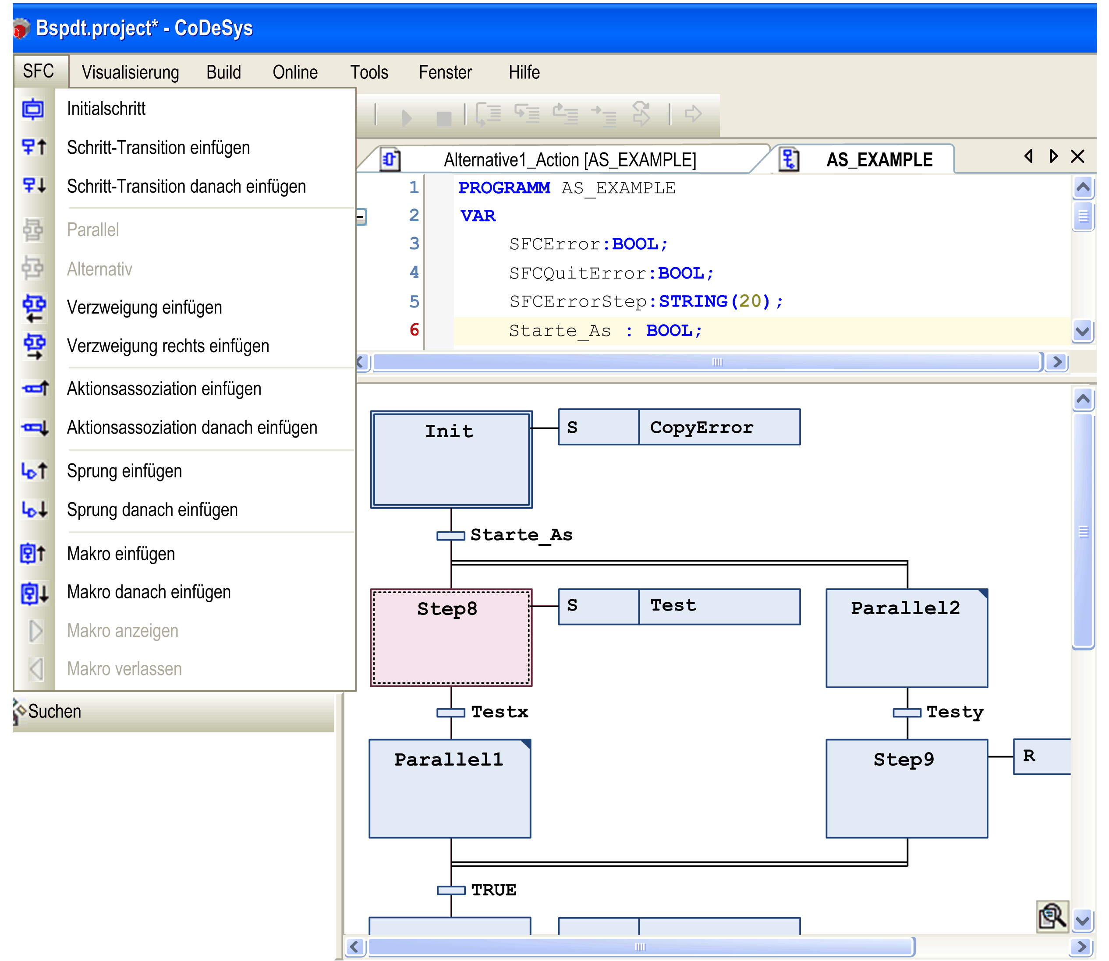Collapse the VAR block using the minus expander
This screenshot has width=1109, height=961.
click(x=361, y=217)
